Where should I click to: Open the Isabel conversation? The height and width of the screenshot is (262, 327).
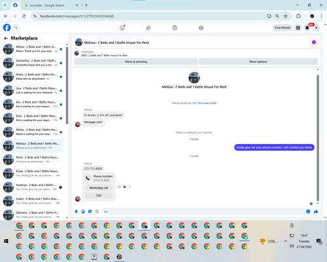click(x=33, y=201)
